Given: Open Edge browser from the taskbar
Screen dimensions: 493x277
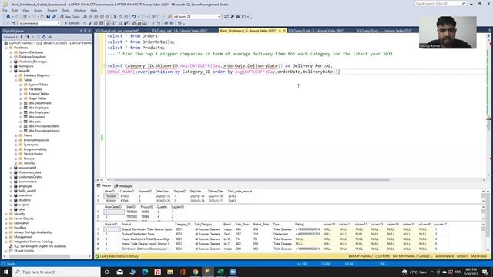Looking at the screenshot, I should [145, 272].
